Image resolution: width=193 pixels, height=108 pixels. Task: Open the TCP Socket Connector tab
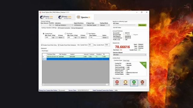coord(64,28)
